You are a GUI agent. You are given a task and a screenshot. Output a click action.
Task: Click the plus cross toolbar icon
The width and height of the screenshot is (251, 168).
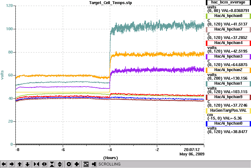click(77, 164)
